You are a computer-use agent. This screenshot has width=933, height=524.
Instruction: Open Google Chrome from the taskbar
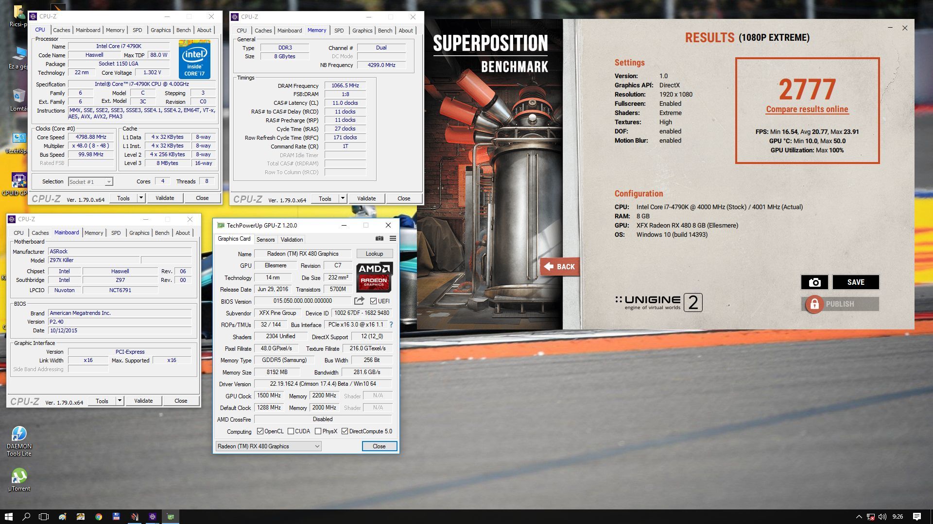pyautogui.click(x=99, y=517)
